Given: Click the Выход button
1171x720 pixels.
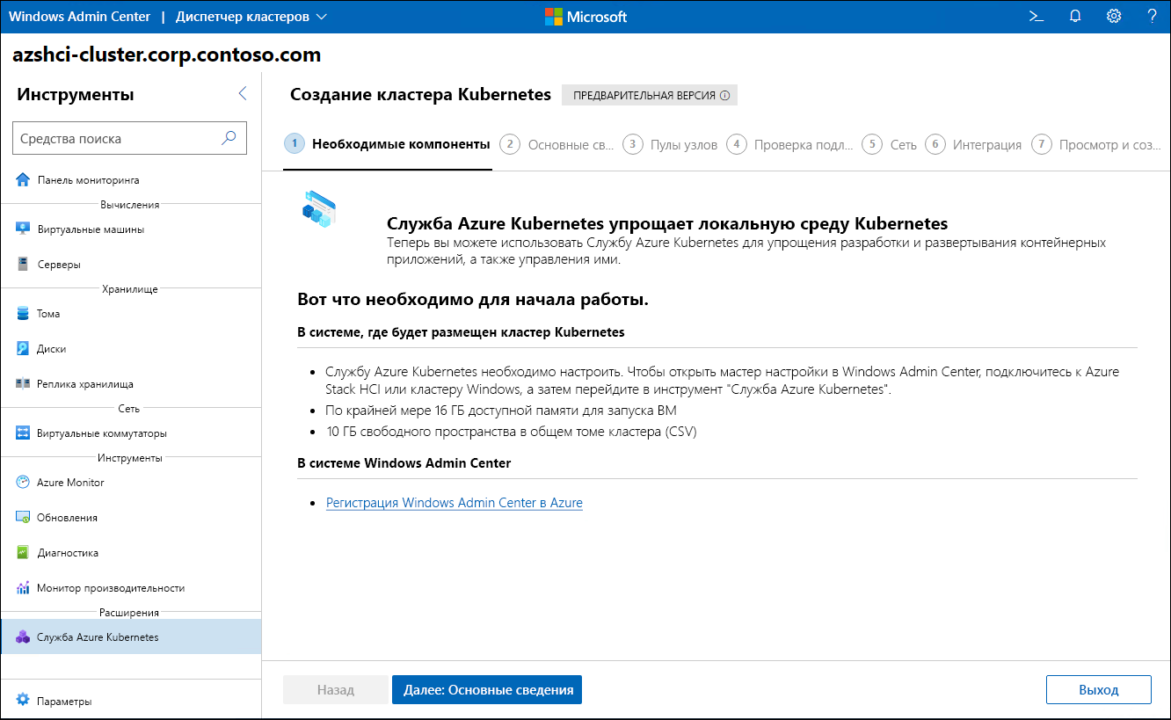Looking at the screenshot, I should pyautogui.click(x=1098, y=690).
